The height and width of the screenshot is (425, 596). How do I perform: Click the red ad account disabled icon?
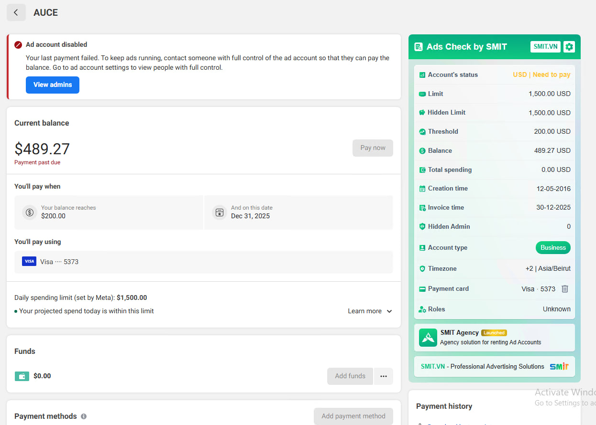(18, 45)
